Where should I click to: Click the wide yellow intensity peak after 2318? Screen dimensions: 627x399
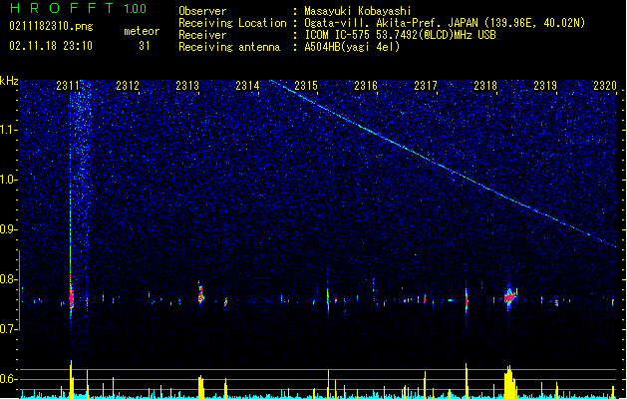509,382
